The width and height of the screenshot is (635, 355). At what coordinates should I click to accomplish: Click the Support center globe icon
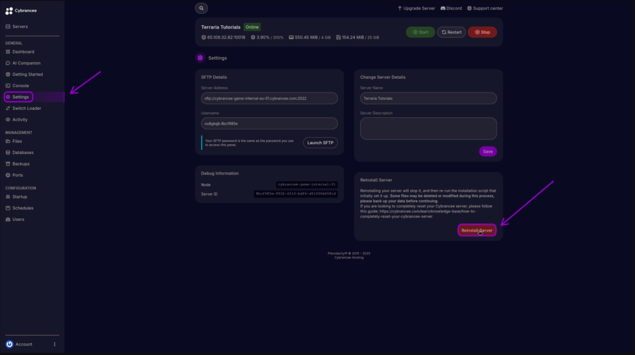coord(469,8)
